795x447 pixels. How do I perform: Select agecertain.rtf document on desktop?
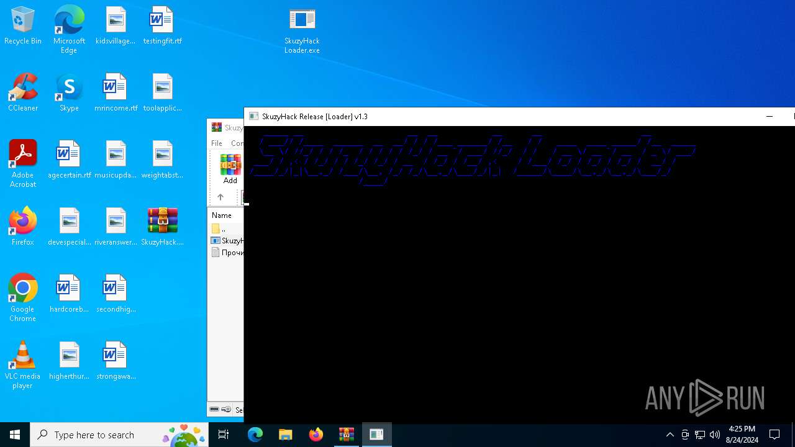[x=69, y=160]
